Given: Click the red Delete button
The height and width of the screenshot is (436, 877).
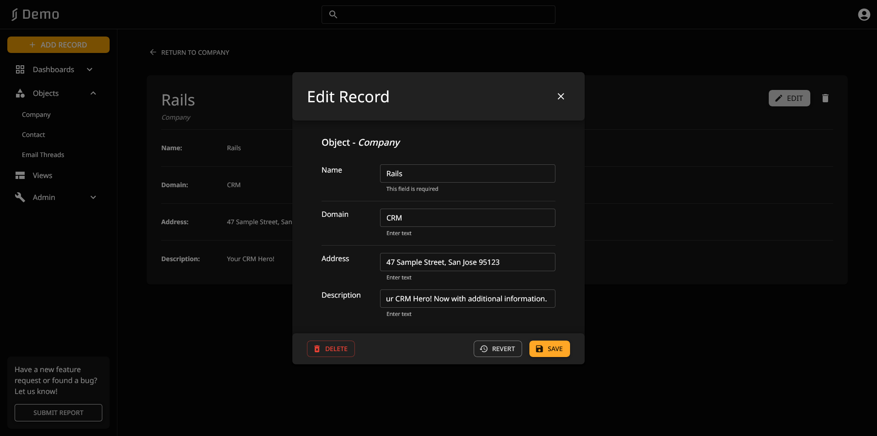Looking at the screenshot, I should click(331, 349).
